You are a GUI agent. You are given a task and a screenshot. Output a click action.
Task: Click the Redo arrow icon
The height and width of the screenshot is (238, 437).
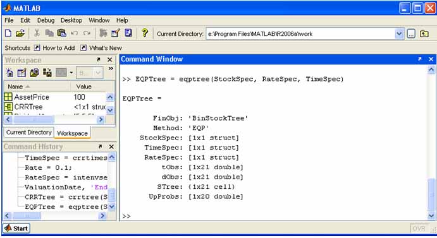pos(87,33)
